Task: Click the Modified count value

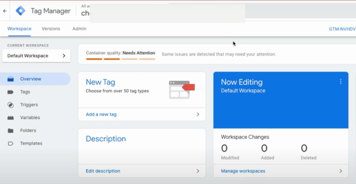Action: (224, 148)
